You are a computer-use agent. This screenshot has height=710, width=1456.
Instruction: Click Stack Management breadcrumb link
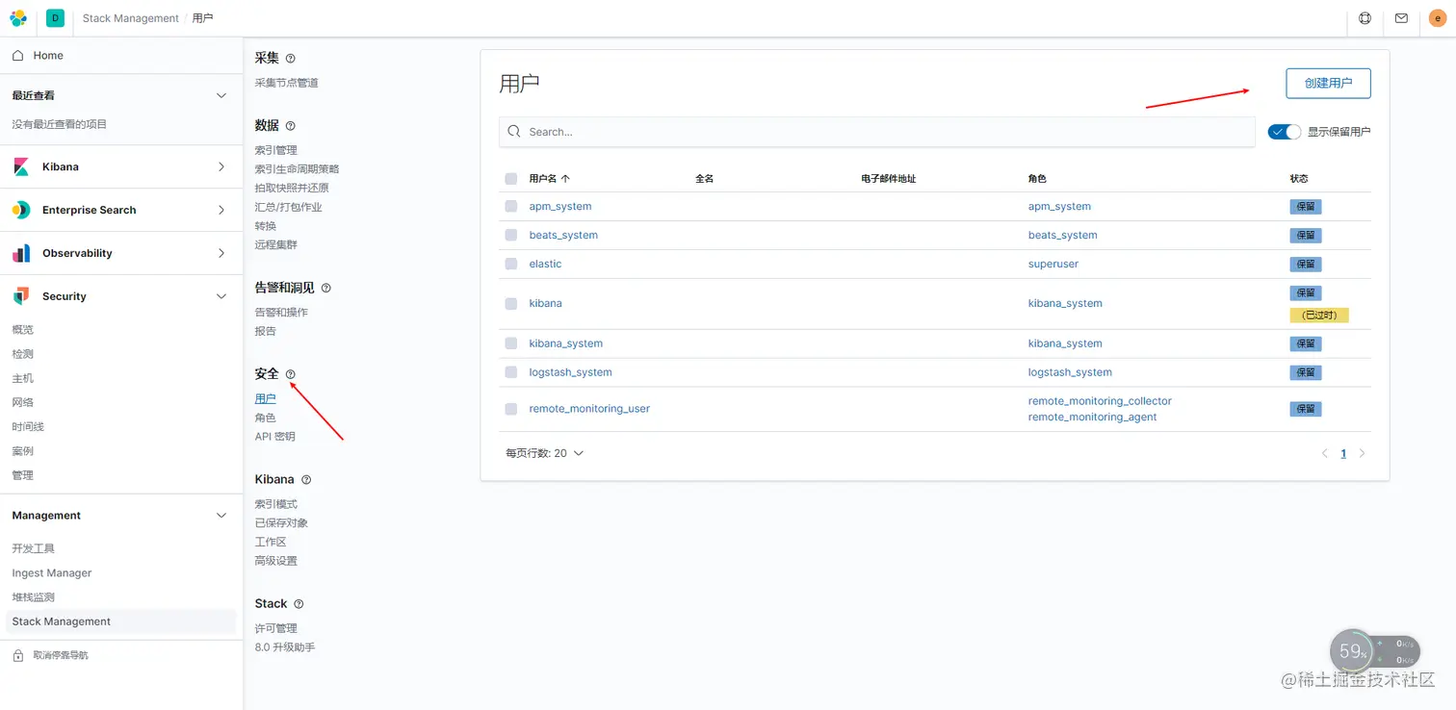pos(131,18)
